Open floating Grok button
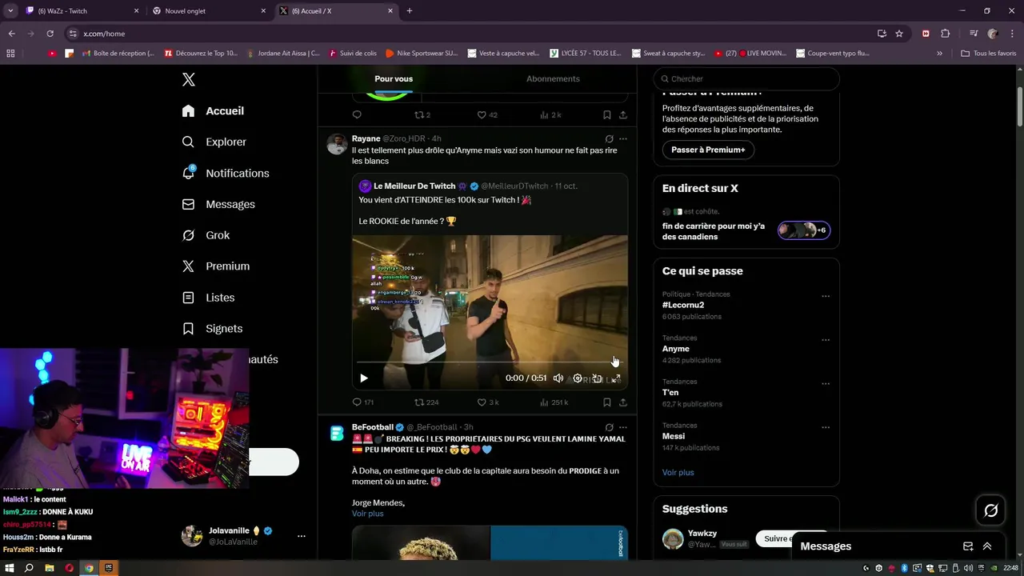 991,510
